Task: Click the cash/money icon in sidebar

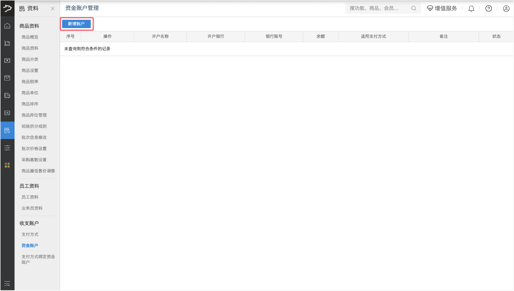Action: 7,61
